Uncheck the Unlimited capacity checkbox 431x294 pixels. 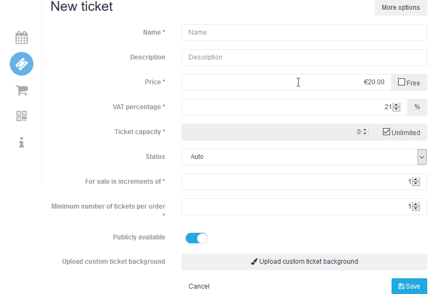(386, 132)
